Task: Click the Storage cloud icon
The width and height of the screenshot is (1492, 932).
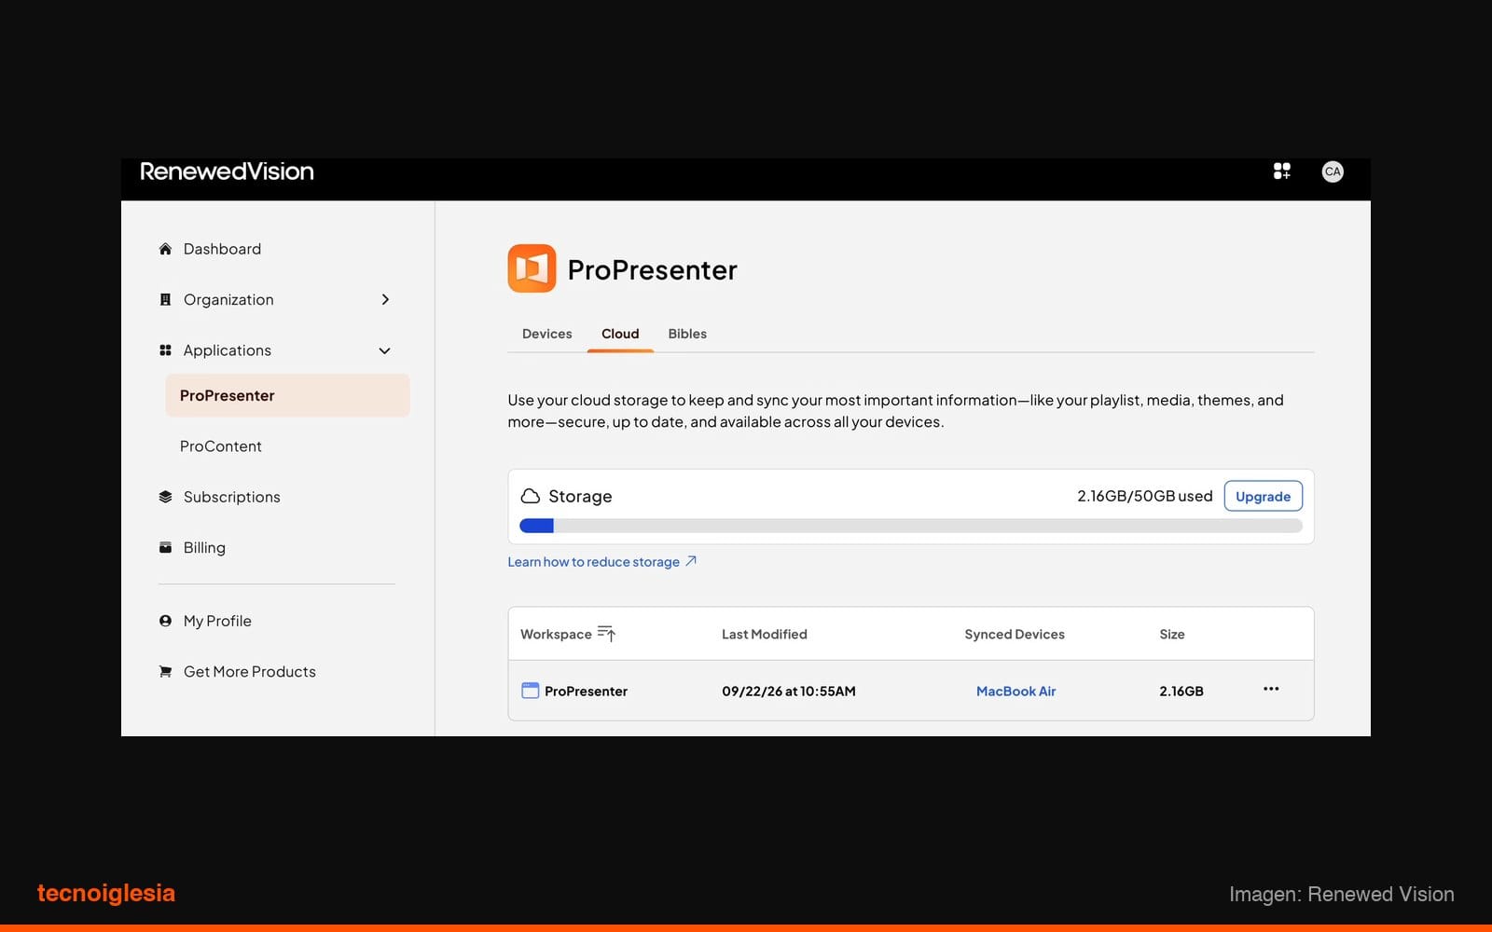Action: [531, 496]
